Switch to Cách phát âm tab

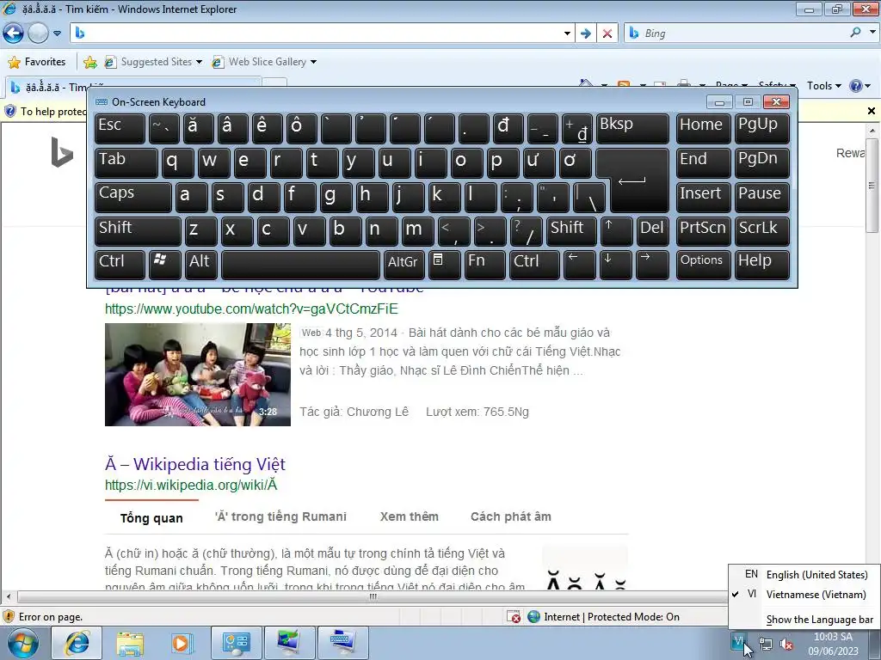tap(511, 516)
